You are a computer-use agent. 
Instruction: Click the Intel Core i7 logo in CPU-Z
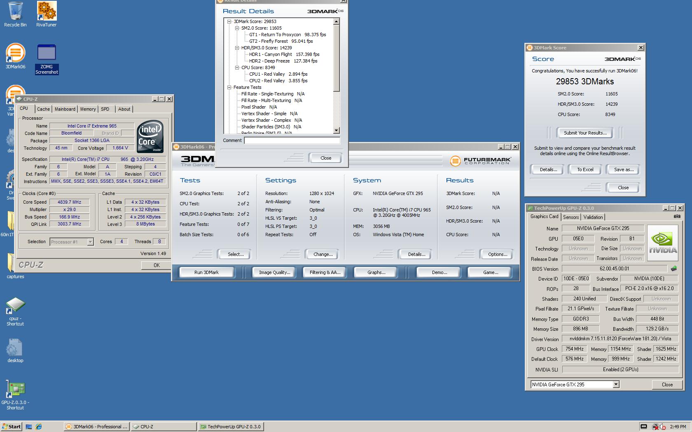[x=150, y=136]
